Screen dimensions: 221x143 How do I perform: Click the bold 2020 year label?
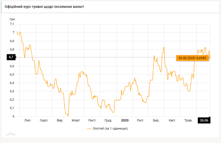[x=125, y=120]
